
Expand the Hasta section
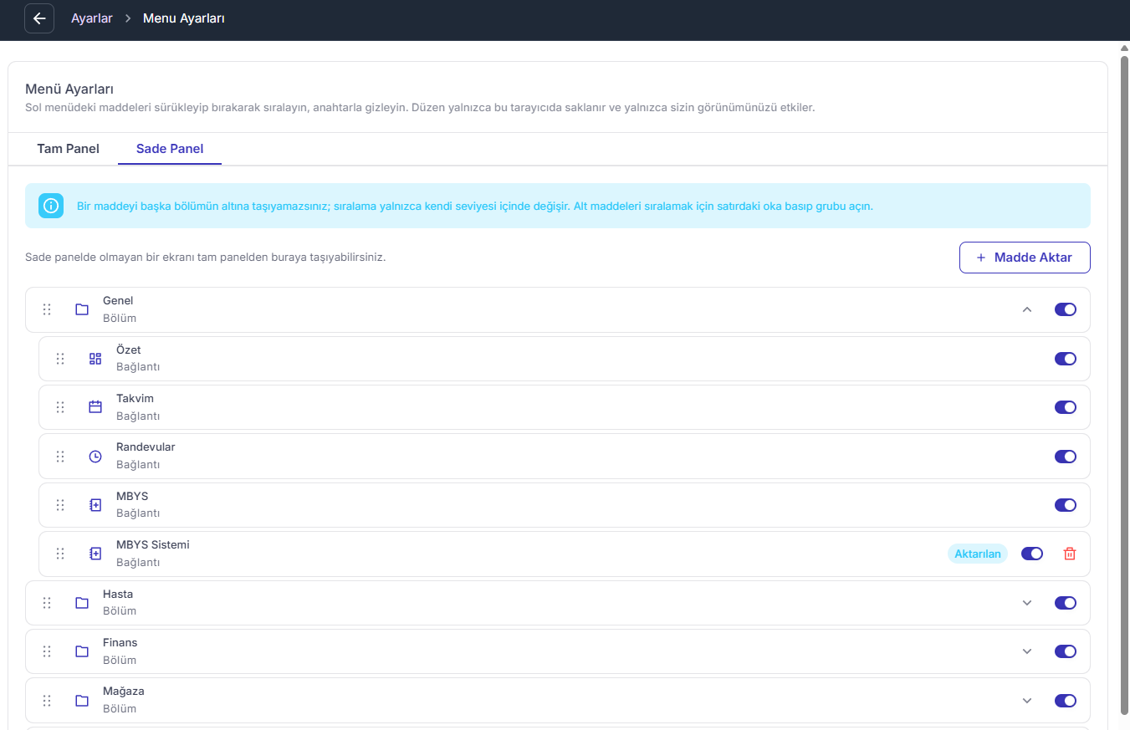(1027, 603)
